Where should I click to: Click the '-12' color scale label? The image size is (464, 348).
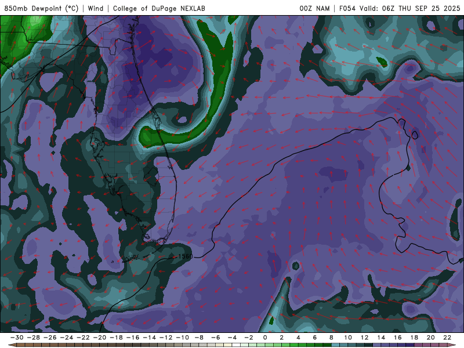point(166,338)
